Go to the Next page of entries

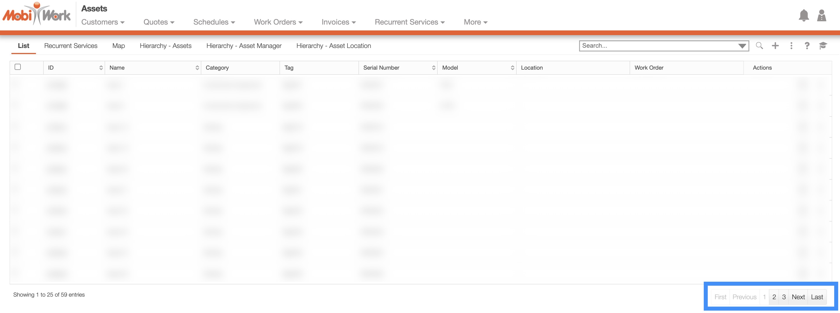[x=798, y=297]
